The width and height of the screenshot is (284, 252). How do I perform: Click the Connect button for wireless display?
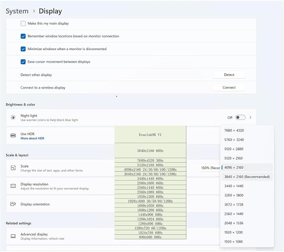(x=229, y=88)
